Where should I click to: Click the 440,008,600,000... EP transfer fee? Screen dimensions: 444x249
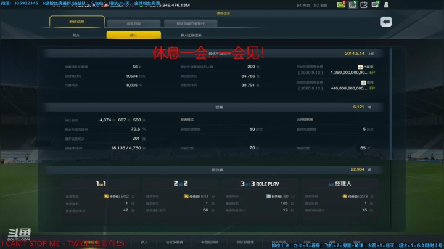(353, 88)
